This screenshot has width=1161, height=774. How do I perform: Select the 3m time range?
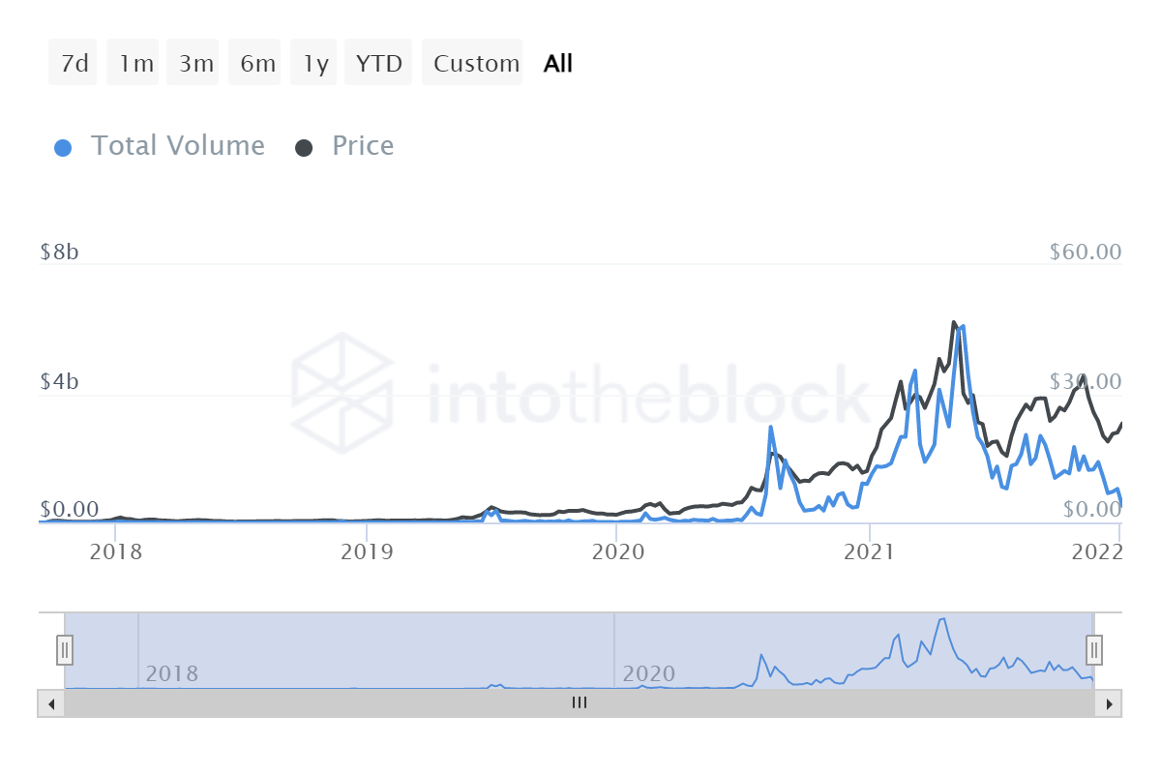(193, 62)
